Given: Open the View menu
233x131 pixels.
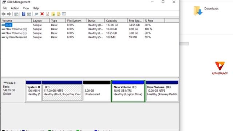Looking at the screenshot, I should tap(26, 8).
